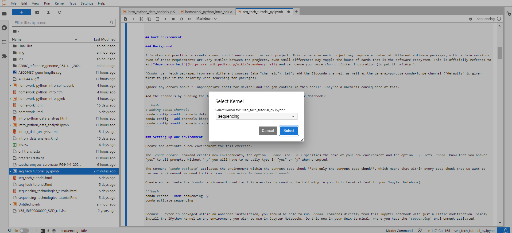This screenshot has width=512, height=233.
Task: Click the trusted notebook shield icon
Action: [x=420, y=231]
